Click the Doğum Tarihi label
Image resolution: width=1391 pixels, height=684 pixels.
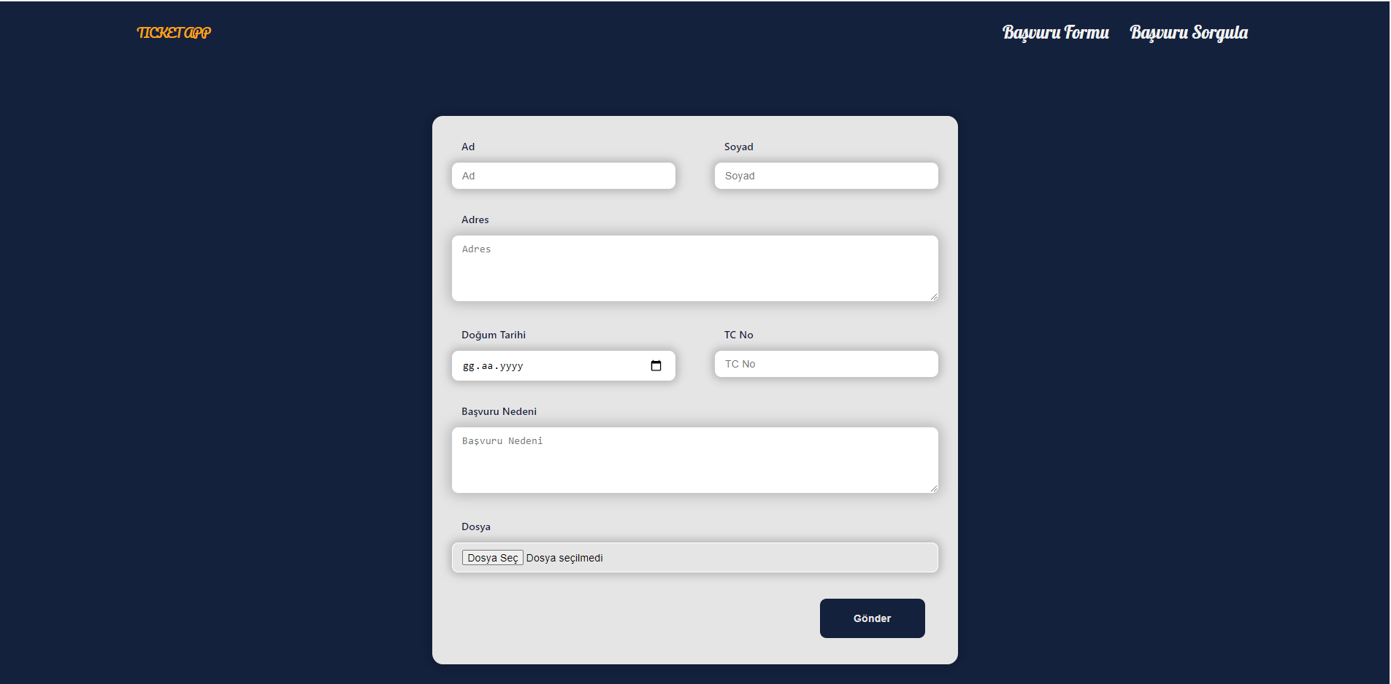[494, 335]
